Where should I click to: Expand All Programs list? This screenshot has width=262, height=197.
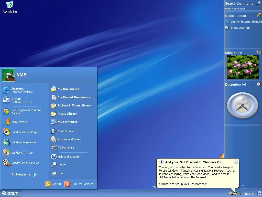tap(24, 174)
